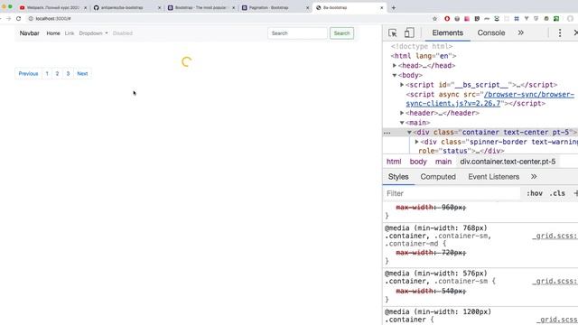
Task: Close the GitHub bootstrap tab
Action: [x=159, y=7]
